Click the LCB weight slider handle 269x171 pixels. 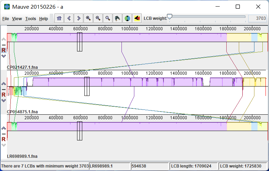[170, 17]
